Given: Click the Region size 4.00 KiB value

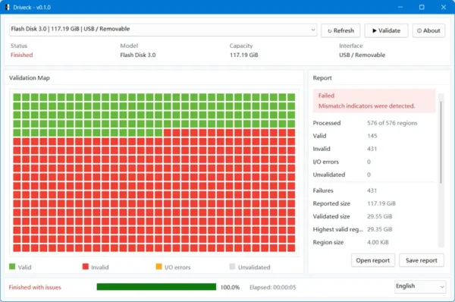Looking at the screenshot, I should (x=378, y=242).
